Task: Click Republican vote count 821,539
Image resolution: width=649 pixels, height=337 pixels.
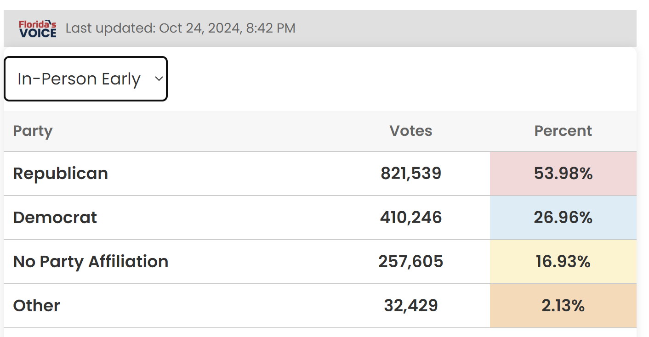Action: [x=411, y=174]
